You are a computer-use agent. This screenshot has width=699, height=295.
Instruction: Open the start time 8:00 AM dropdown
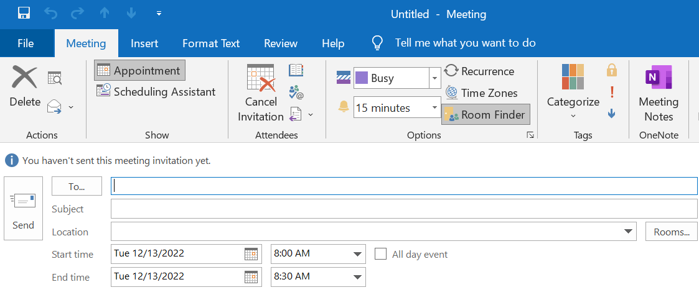coord(358,254)
